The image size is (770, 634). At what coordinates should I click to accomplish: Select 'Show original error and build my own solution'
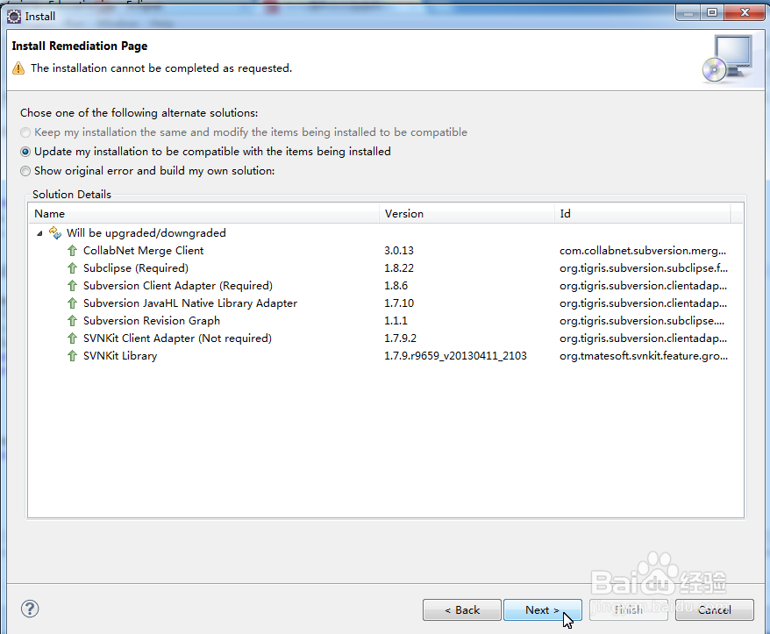pyautogui.click(x=147, y=171)
